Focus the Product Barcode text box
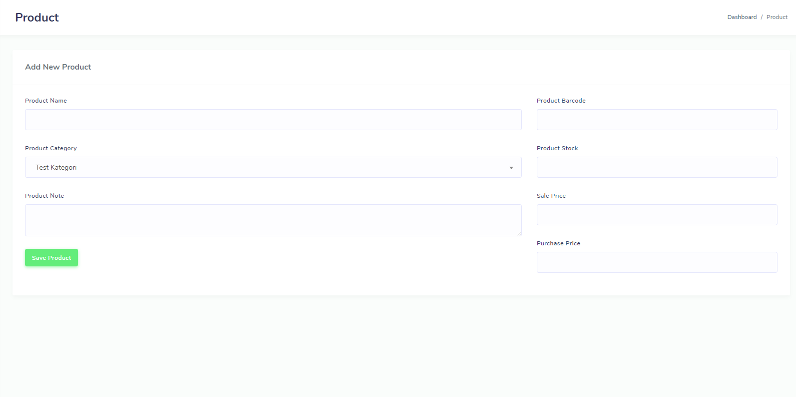Viewport: 796px width, 397px height. point(656,120)
